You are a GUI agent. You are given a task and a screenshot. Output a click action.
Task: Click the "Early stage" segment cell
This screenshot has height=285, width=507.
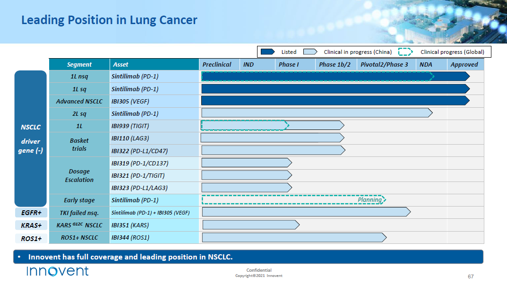click(x=79, y=200)
